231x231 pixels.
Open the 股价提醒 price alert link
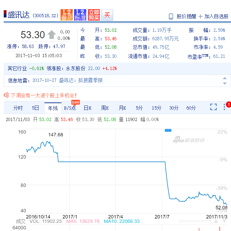[186, 16]
